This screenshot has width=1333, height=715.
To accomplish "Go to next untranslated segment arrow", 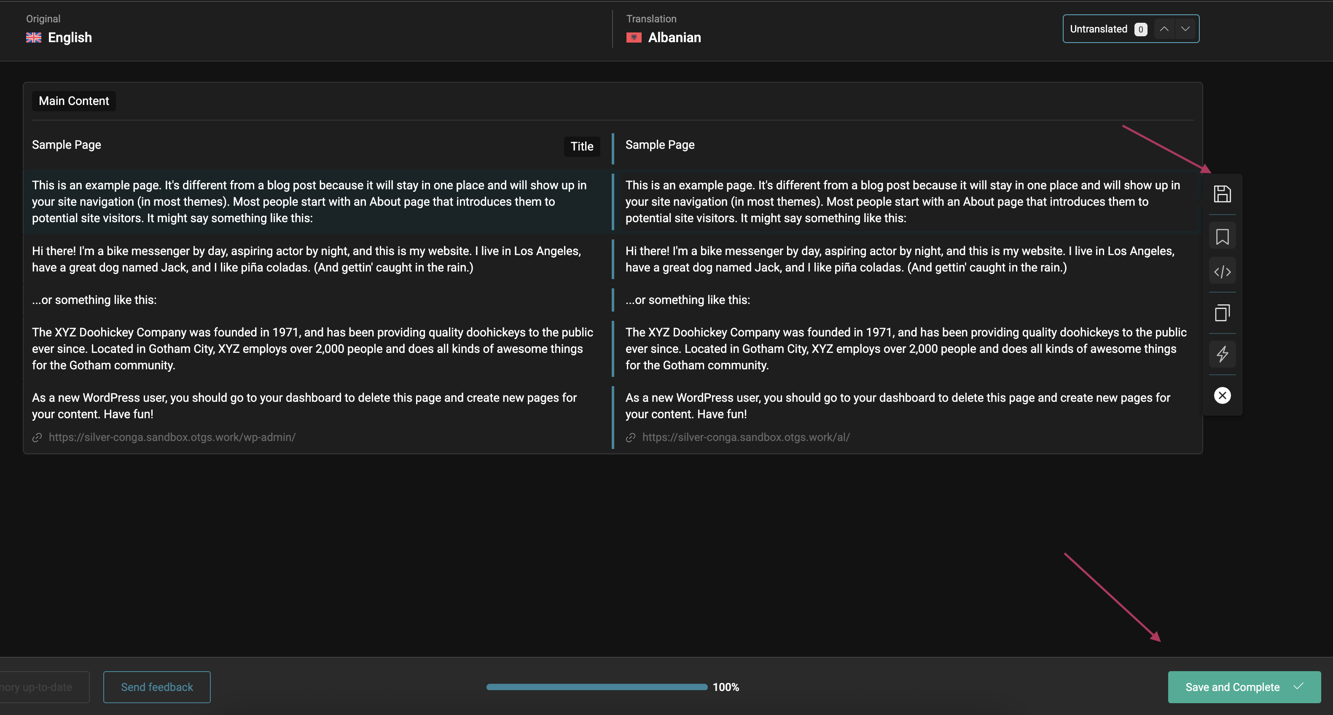I will point(1185,29).
